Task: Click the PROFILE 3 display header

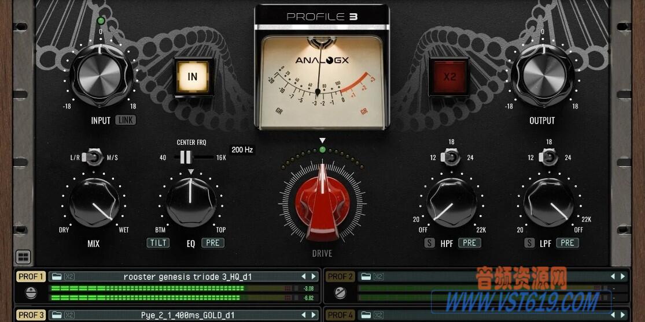Action: tap(322, 16)
